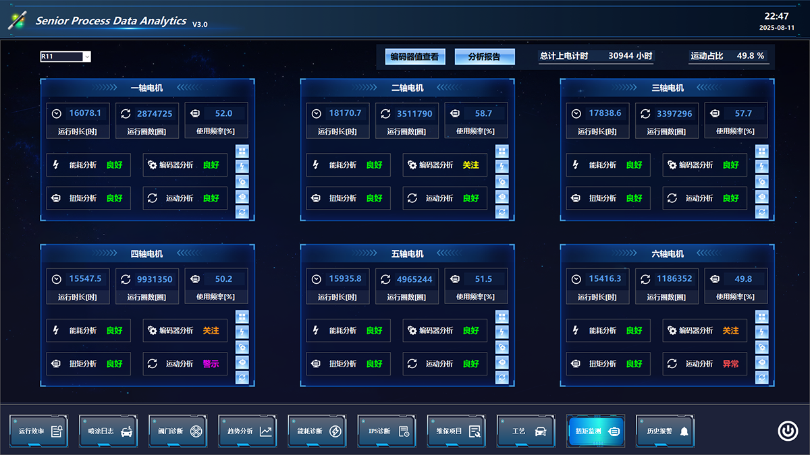The height and width of the screenshot is (455, 810).
Task: Select motor torque side icon in 四轴电机 panel
Action: pos(242,363)
